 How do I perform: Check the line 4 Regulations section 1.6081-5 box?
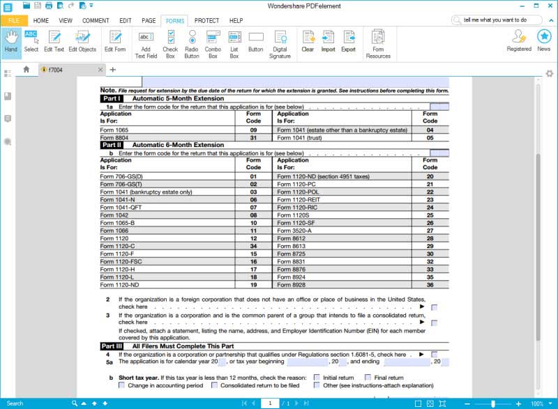coord(434,354)
